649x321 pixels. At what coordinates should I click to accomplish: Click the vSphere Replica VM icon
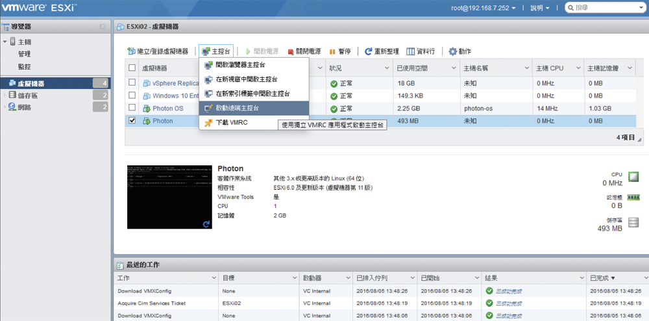coord(147,83)
